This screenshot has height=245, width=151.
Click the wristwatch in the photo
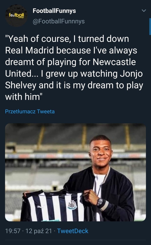click(x=100, y=201)
